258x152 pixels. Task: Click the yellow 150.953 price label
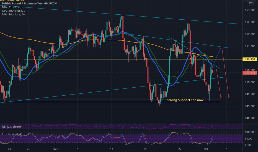(250, 59)
